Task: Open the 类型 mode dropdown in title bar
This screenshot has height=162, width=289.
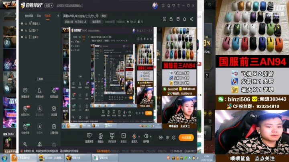Action: [49, 6]
